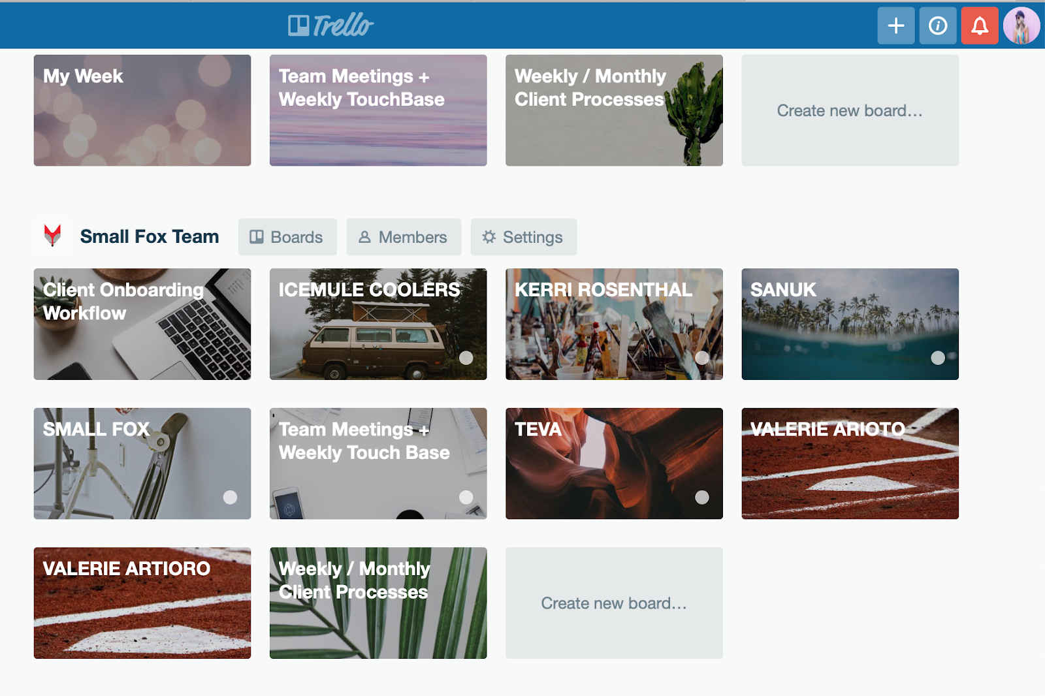Select the Members tab of Small Fox Team
1045x696 pixels.
point(404,237)
